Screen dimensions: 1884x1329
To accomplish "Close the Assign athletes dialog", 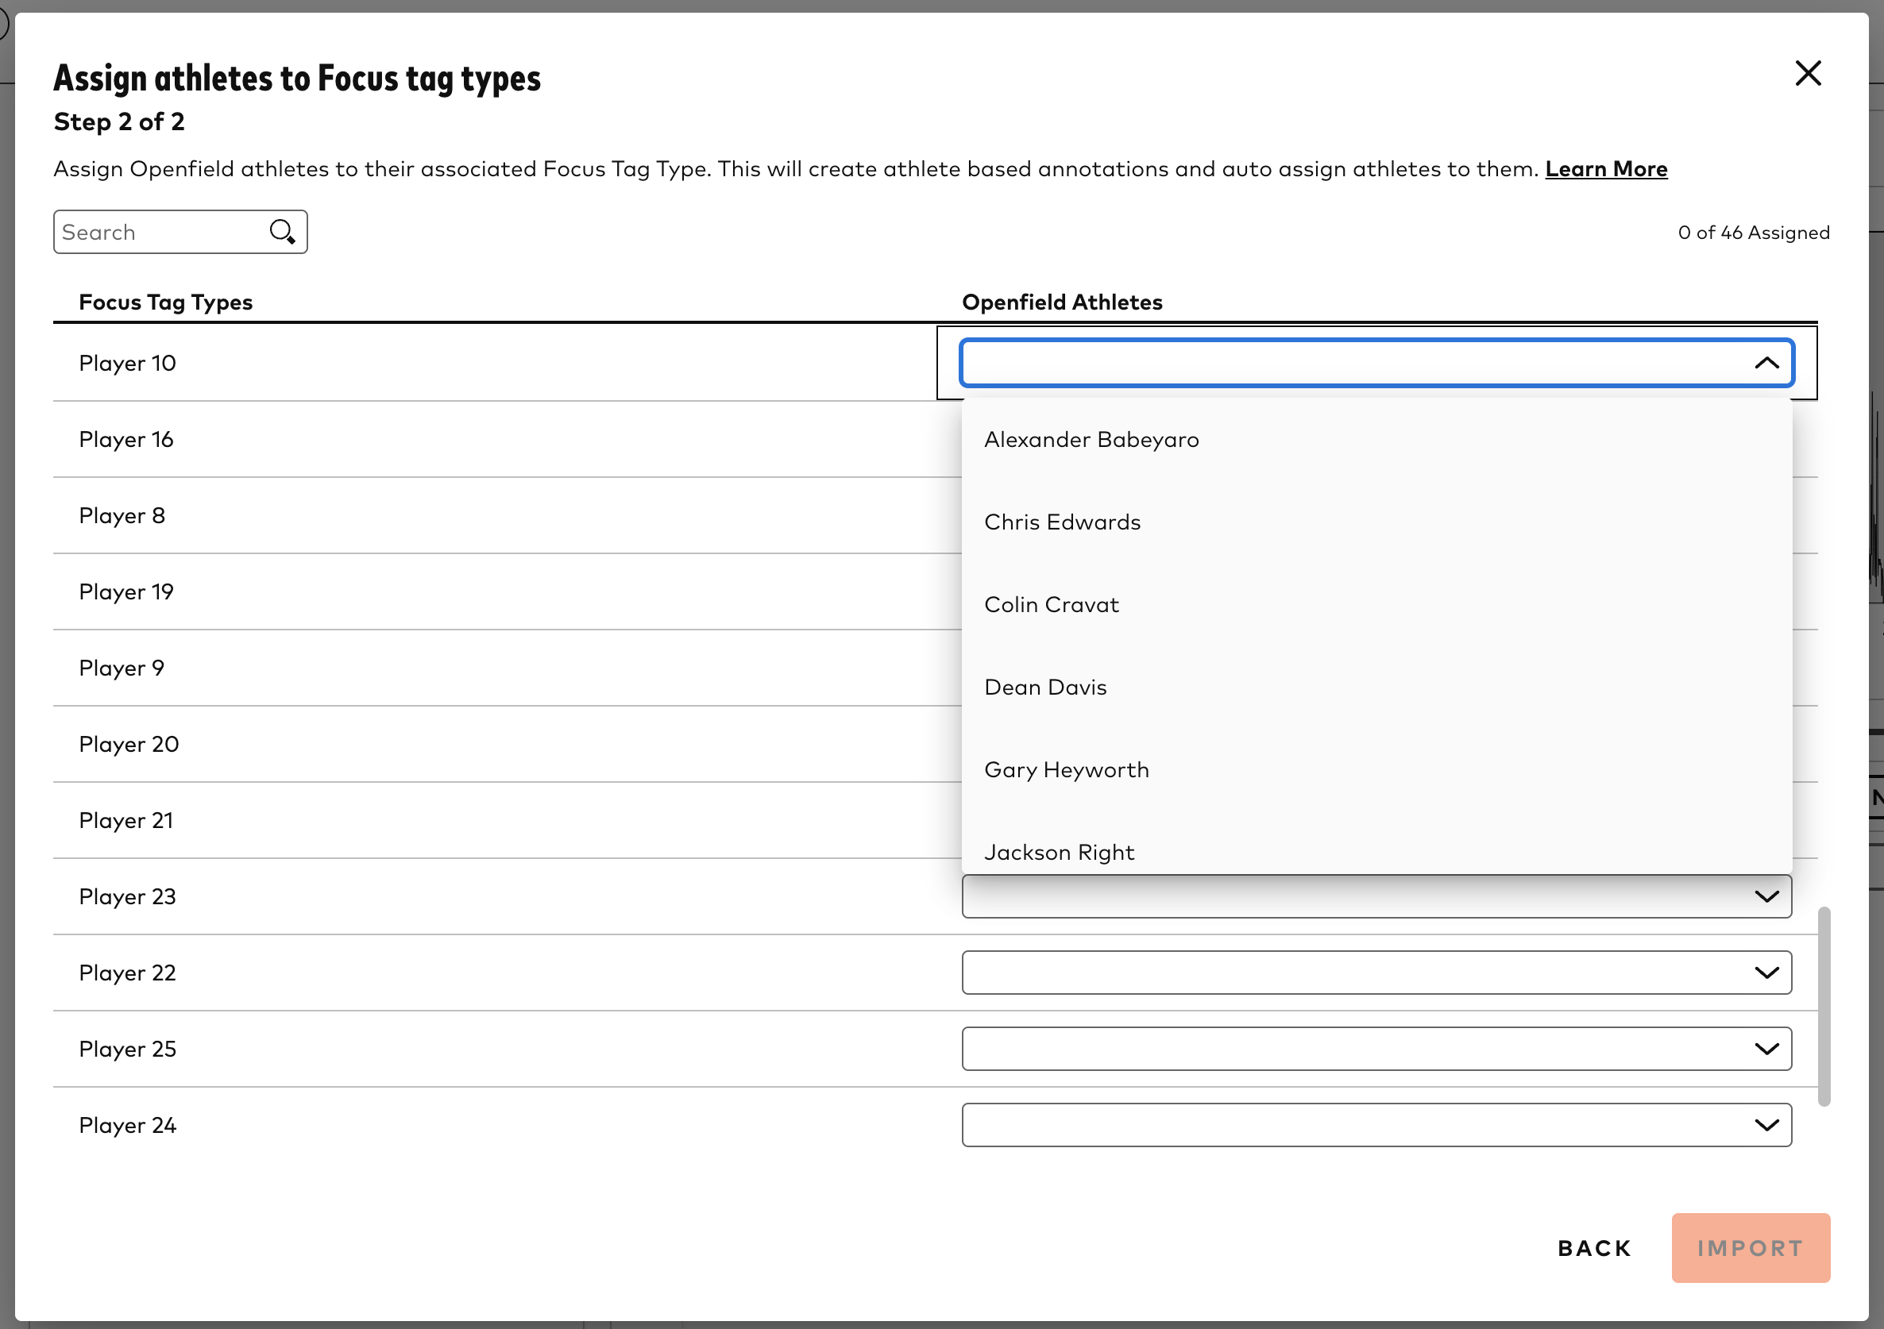I will pos(1809,73).
